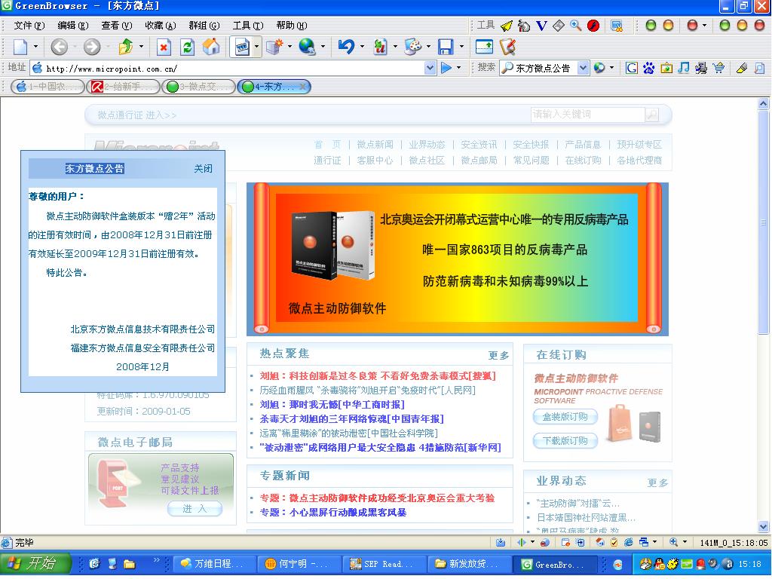Screen dimensions: 772x579
Task: Click the picture search icon beside Baidu
Action: pyautogui.click(x=666, y=68)
